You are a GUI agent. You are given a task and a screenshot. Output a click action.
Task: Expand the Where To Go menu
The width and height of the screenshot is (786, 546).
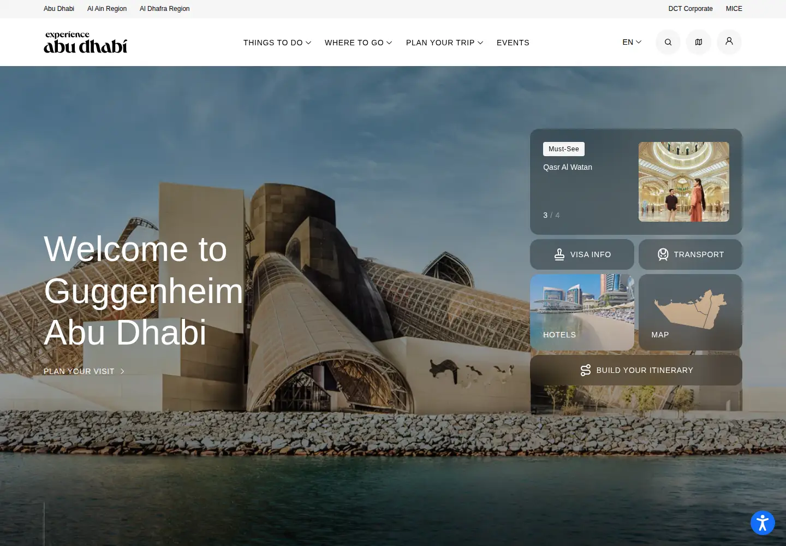[x=359, y=43]
